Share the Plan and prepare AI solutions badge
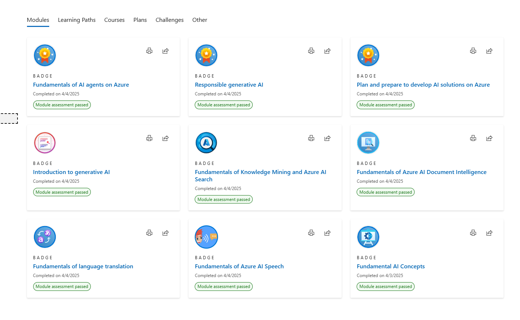 point(489,51)
